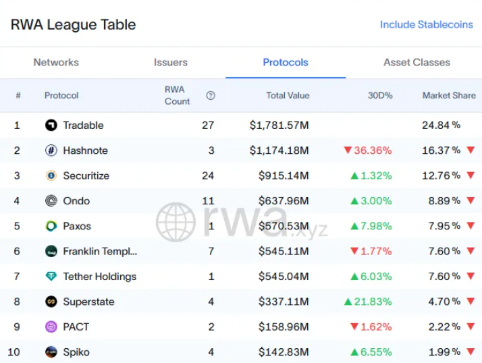Open the Superstate protocol name link
Image resolution: width=482 pixels, height=363 pixels.
[88, 302]
